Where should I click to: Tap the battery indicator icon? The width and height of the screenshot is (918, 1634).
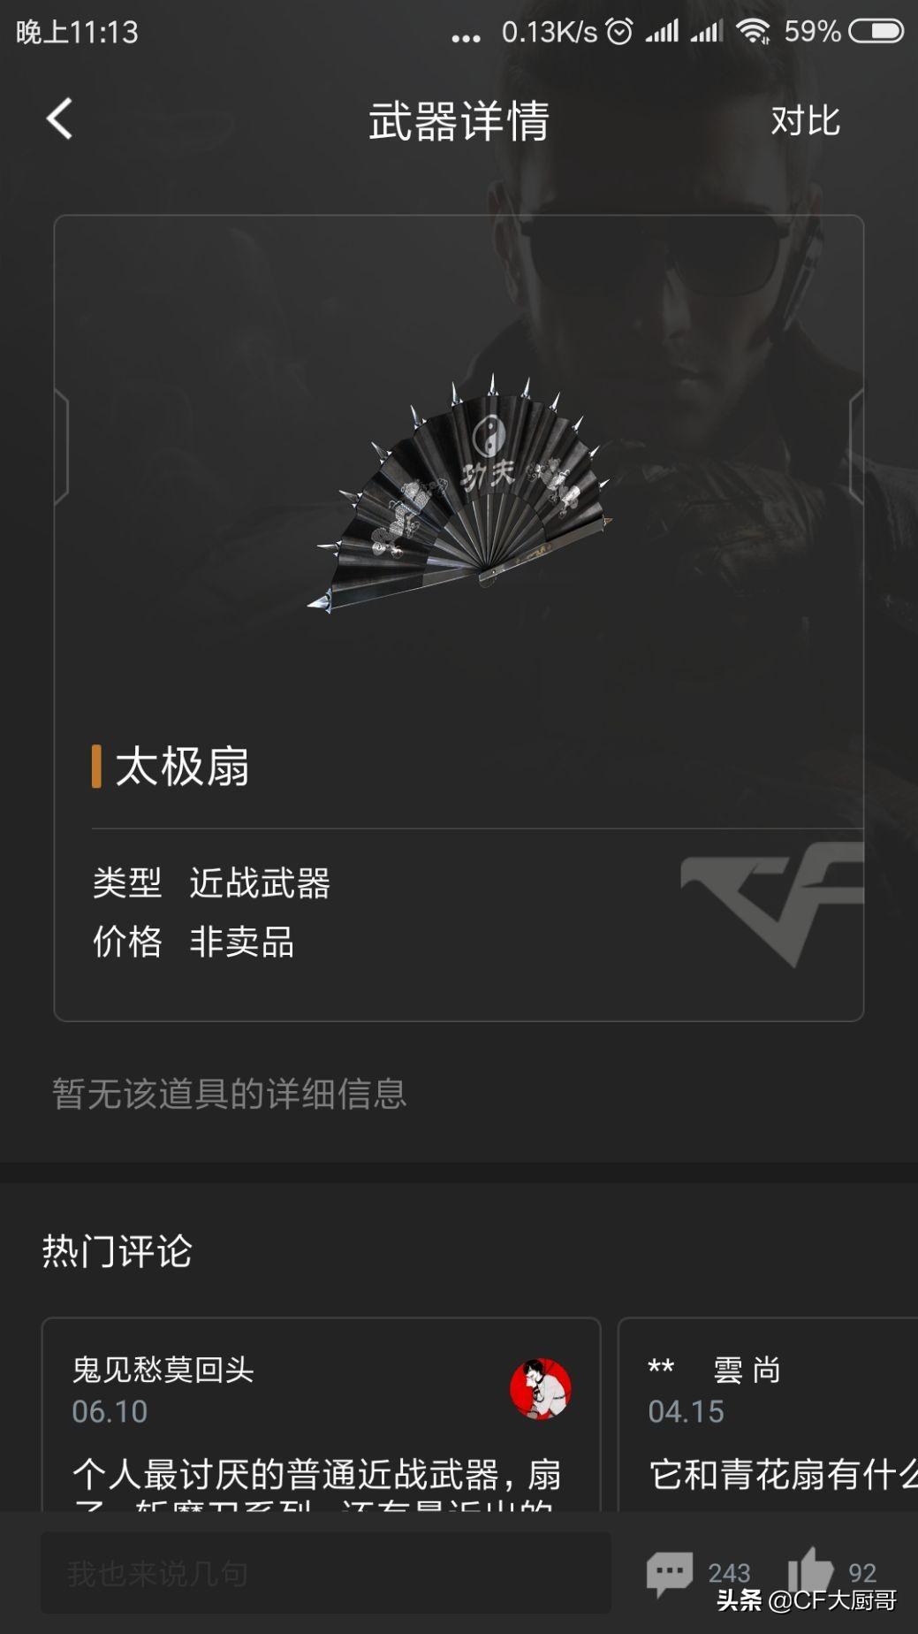click(876, 32)
